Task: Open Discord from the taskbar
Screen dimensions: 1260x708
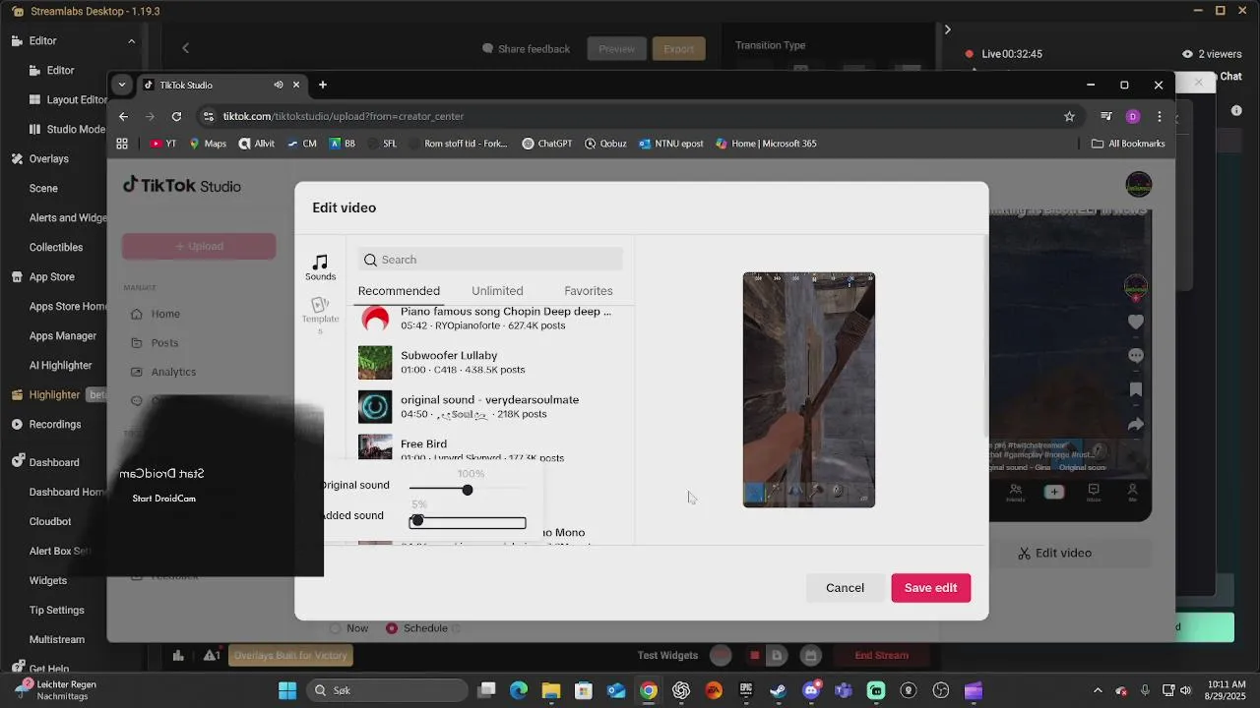Action: point(811,690)
